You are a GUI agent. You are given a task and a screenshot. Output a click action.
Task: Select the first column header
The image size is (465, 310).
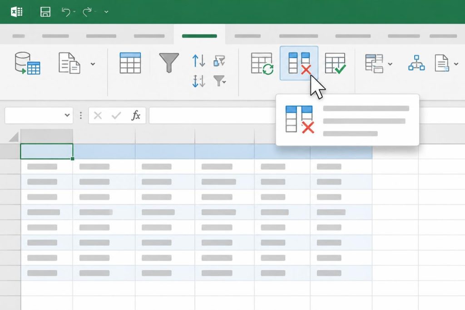point(47,136)
